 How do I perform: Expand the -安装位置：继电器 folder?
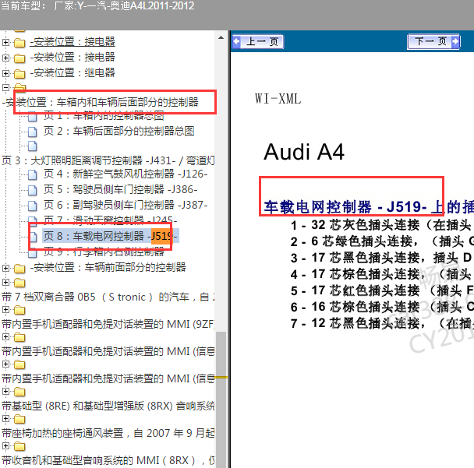5,73
